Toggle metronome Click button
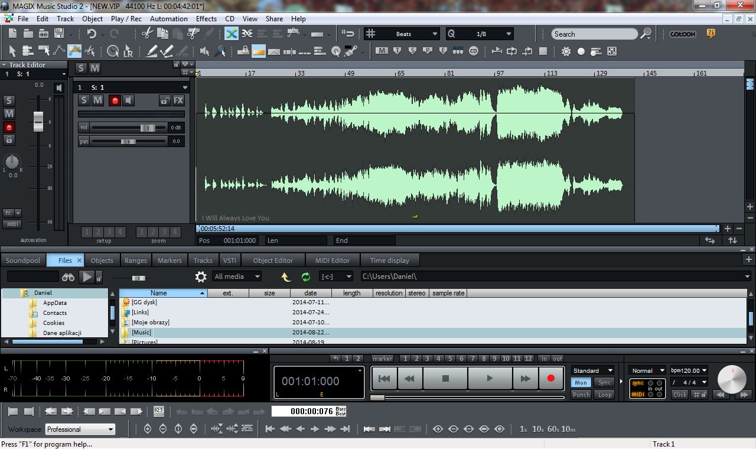Screen dimensions: 756x449 coord(680,395)
